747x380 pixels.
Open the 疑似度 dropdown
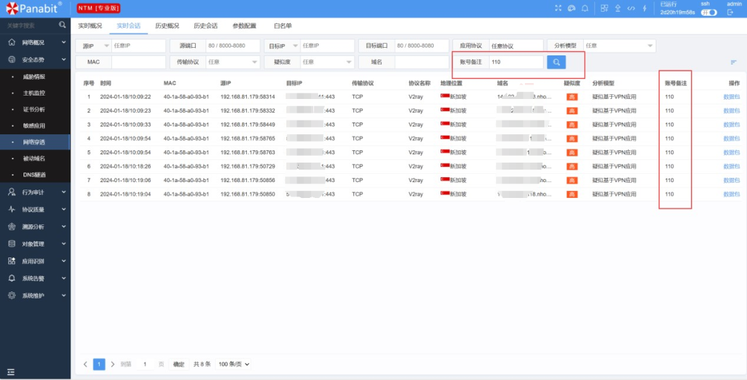[x=327, y=62]
